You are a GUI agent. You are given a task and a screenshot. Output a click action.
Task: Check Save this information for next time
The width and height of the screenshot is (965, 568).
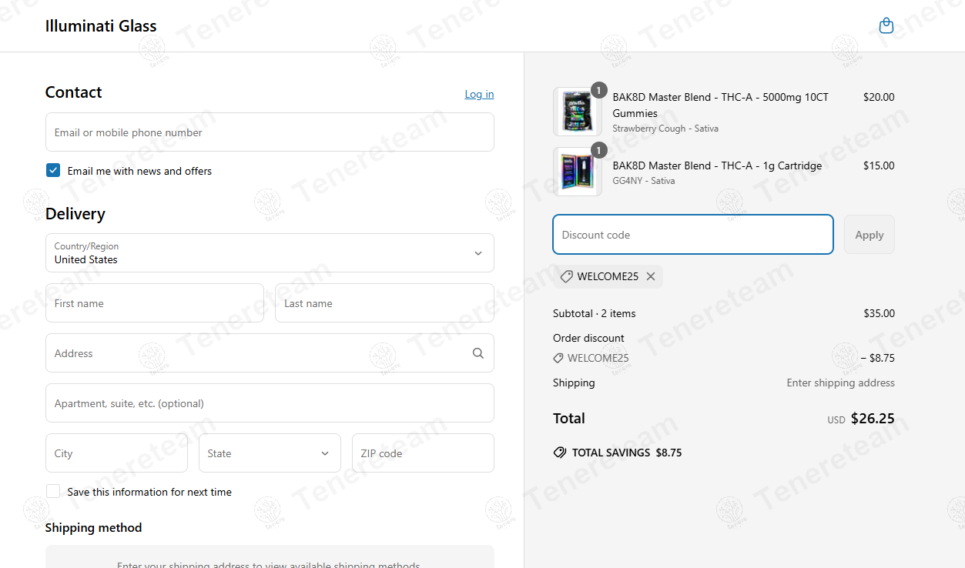(53, 492)
